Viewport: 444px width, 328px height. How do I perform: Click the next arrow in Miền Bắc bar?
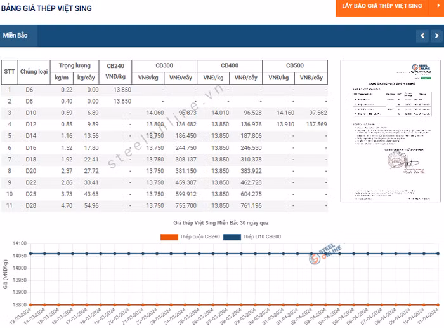tap(436, 36)
